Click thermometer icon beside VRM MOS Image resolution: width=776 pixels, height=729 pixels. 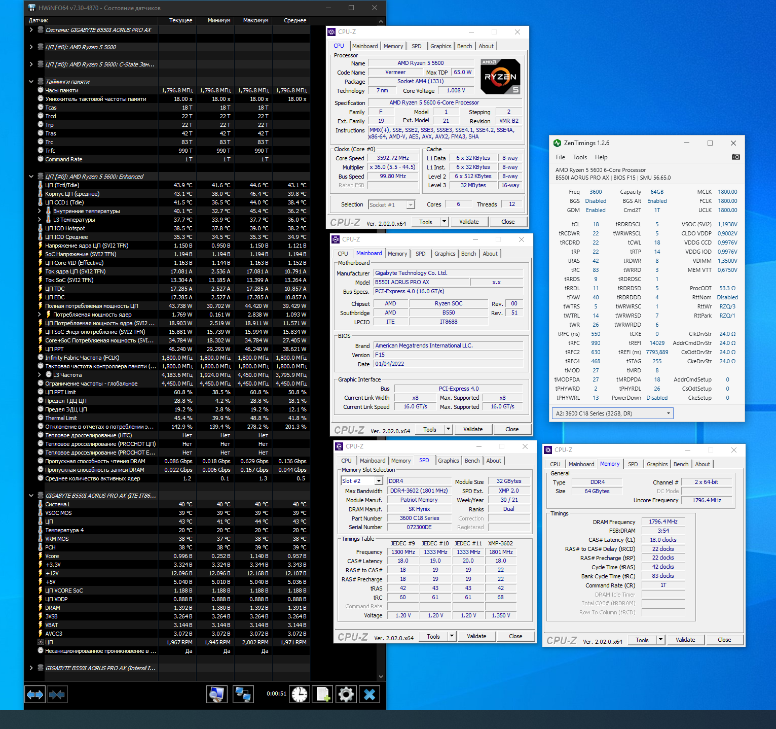(x=41, y=539)
